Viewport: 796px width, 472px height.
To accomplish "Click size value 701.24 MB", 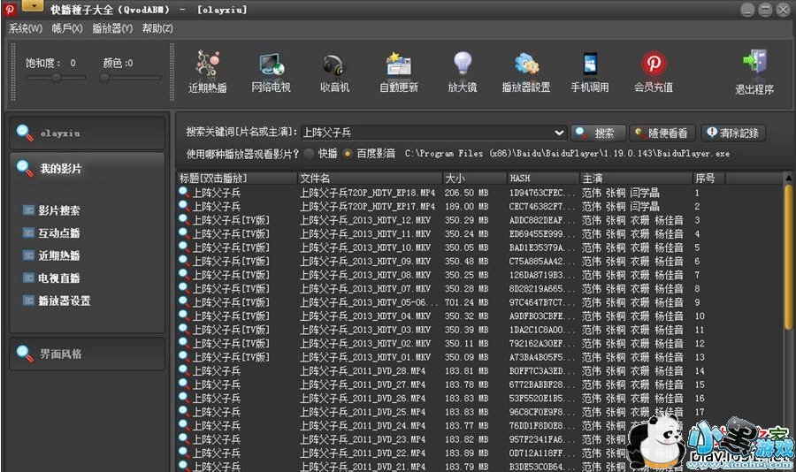I will tap(466, 302).
